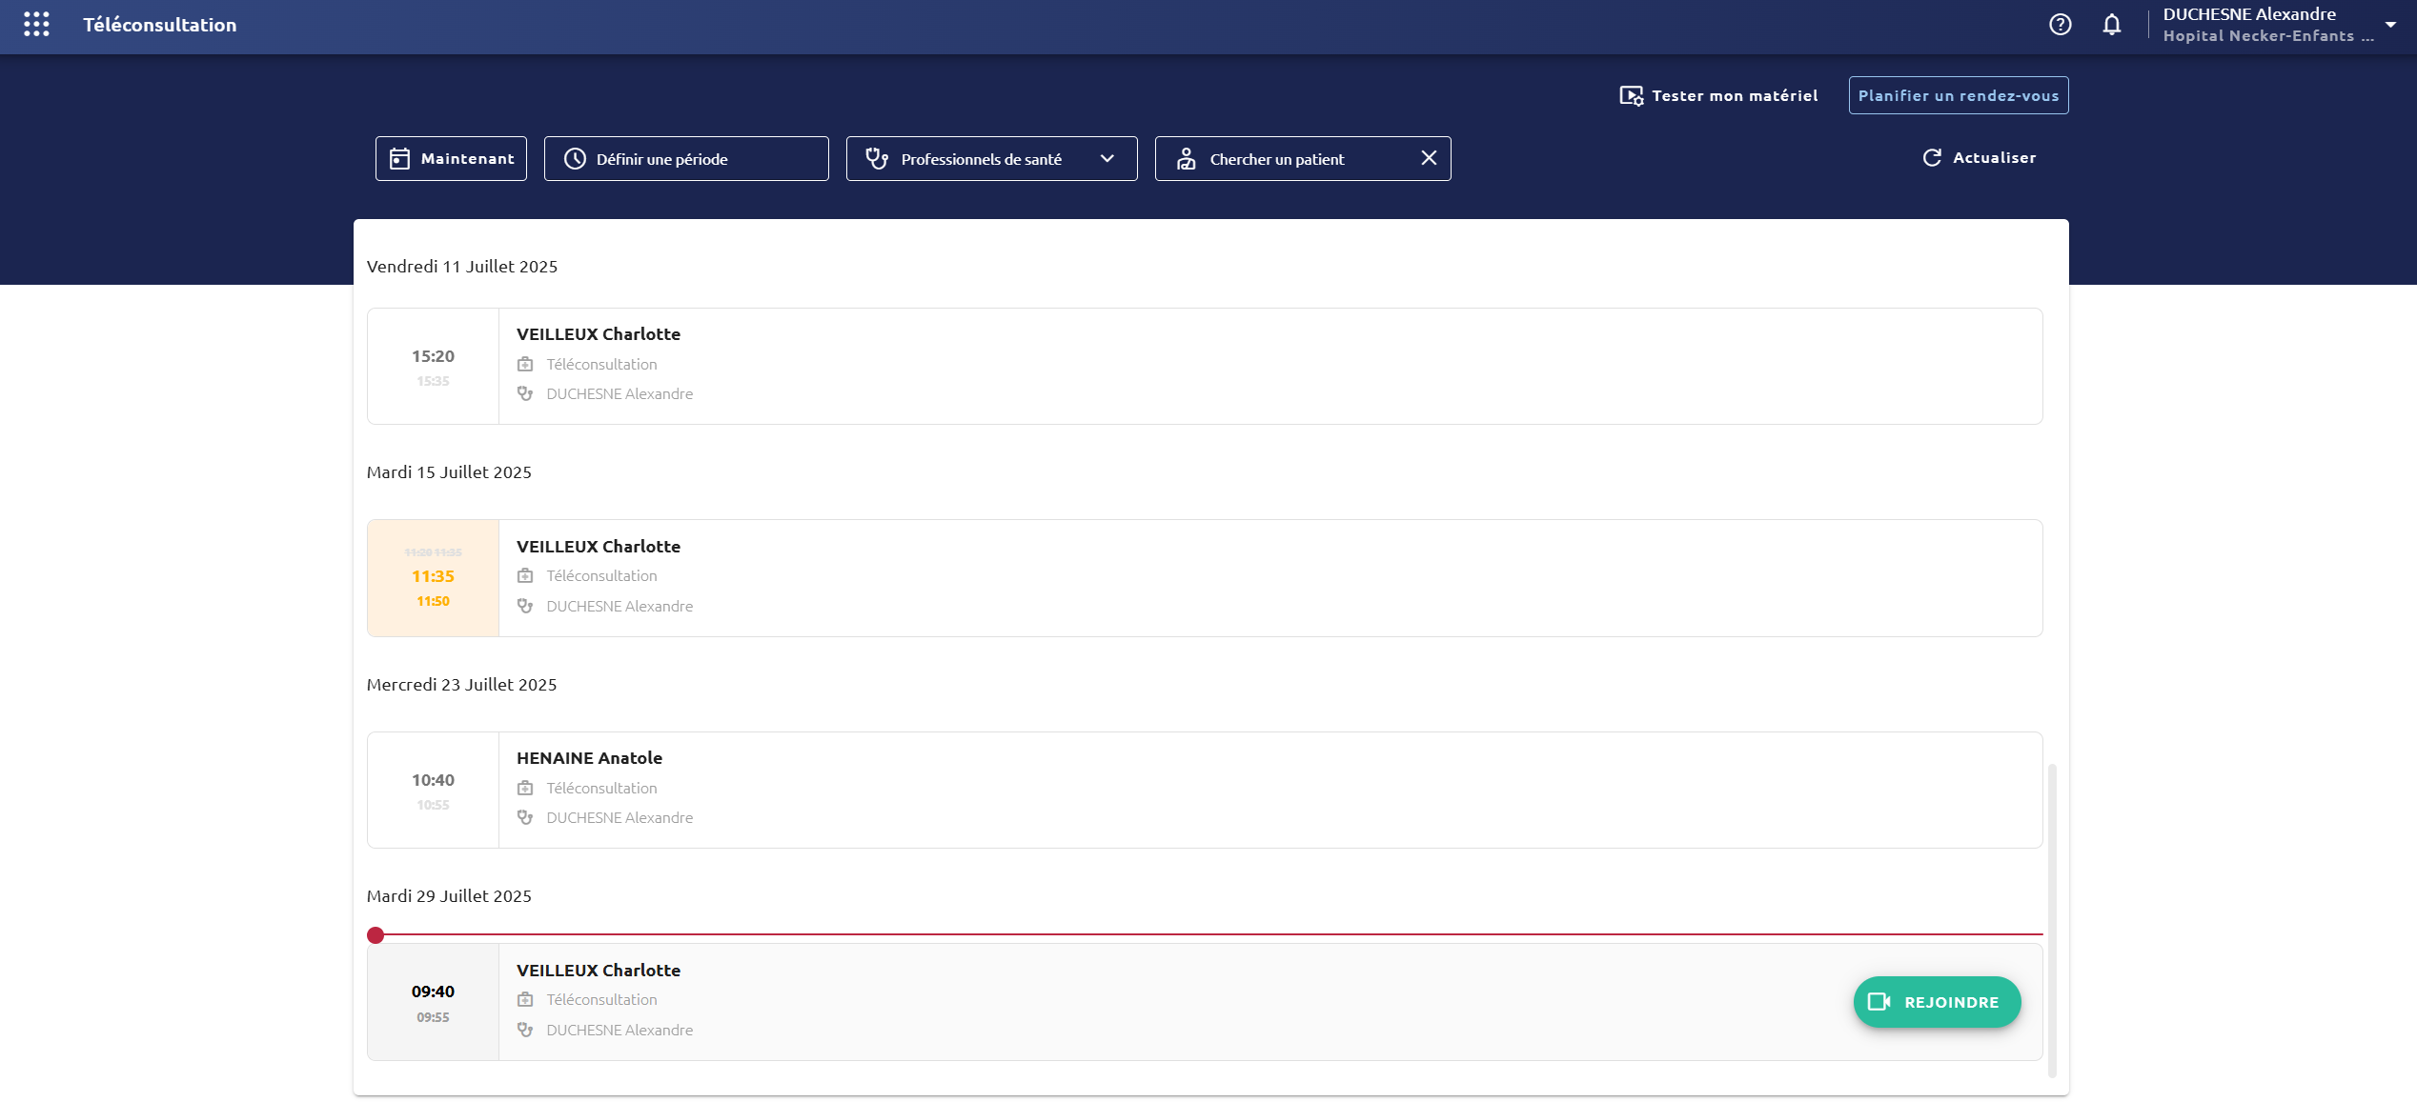Image resolution: width=2417 pixels, height=1102 pixels.
Task: Click the calendar icon in Maintenant button
Action: (400, 159)
